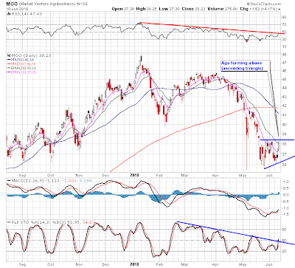Click the -1.5 level on the MACD scale
The image size is (295, 268).
pos(285,214)
